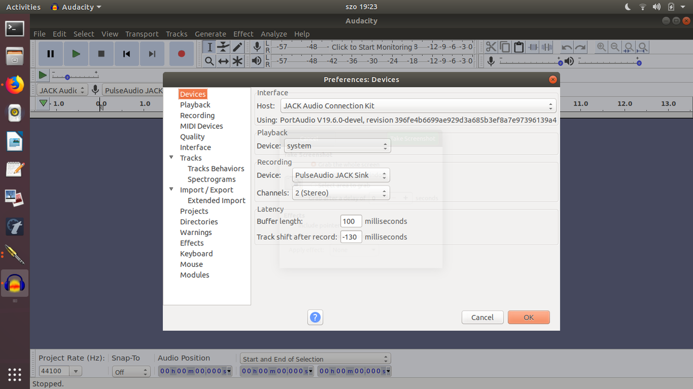This screenshot has width=693, height=389.
Task: Click the timeline pinned play head triangle
Action: tap(43, 103)
